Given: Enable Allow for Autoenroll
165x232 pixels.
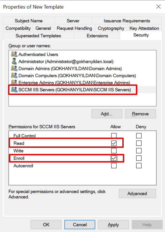Looking at the screenshot, I should click(x=114, y=166).
